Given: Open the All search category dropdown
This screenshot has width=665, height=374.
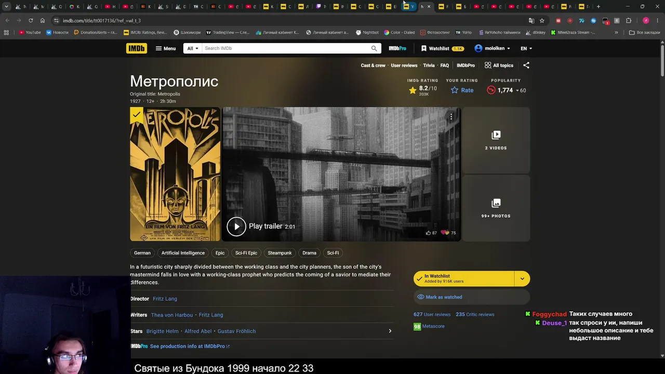Looking at the screenshot, I should [192, 48].
